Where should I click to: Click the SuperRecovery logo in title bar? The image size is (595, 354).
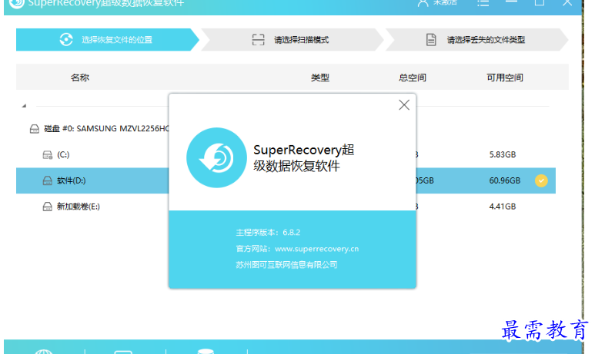(x=16, y=3)
